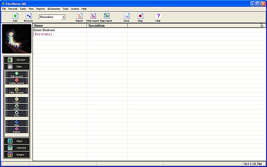
Task: Open the Help menu in menu bar
Action: tap(84, 9)
